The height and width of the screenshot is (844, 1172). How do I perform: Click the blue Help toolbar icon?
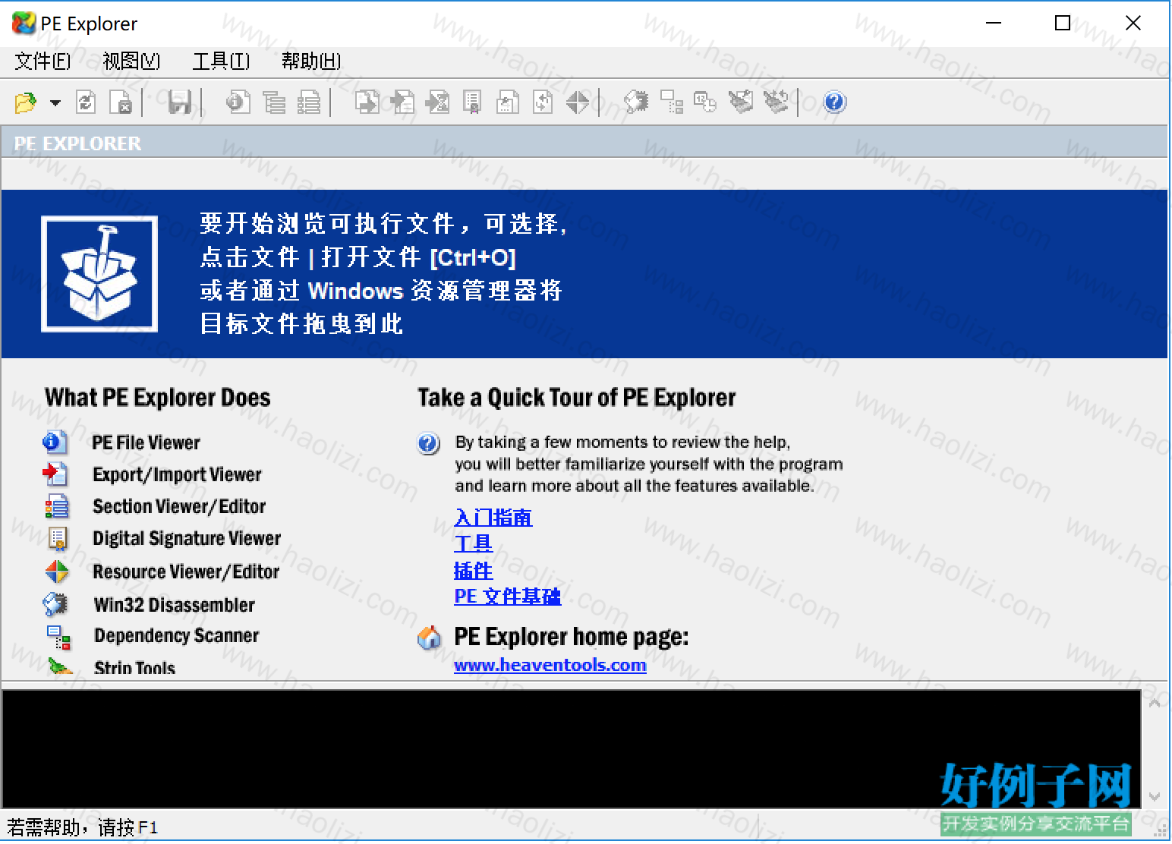coord(835,102)
